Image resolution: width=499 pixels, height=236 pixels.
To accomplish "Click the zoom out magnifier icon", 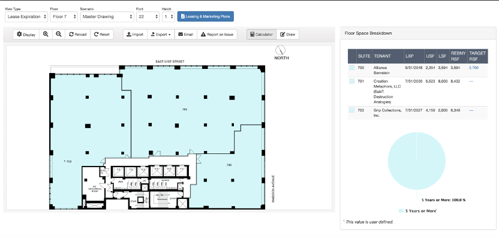I will pyautogui.click(x=59, y=34).
